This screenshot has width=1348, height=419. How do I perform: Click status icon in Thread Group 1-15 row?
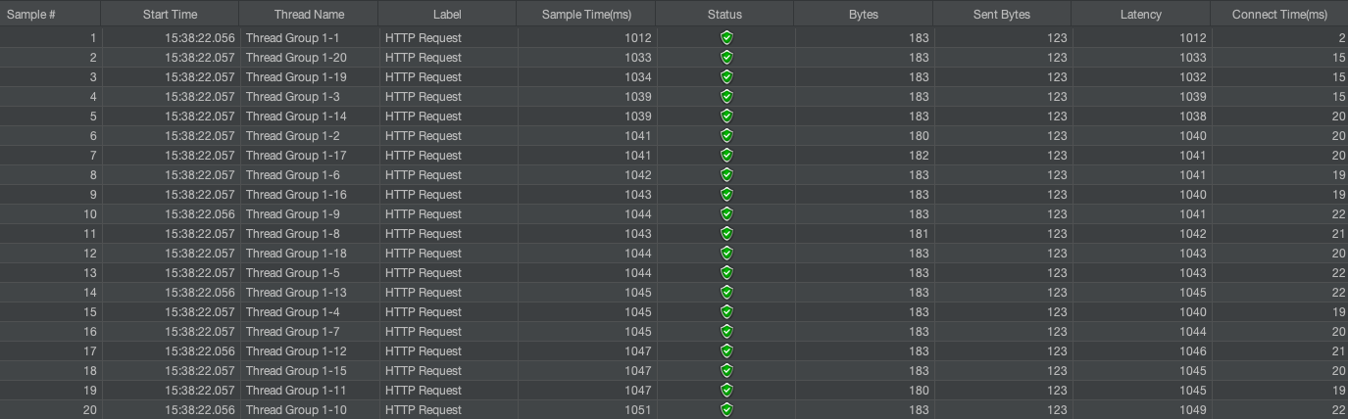pyautogui.click(x=726, y=371)
